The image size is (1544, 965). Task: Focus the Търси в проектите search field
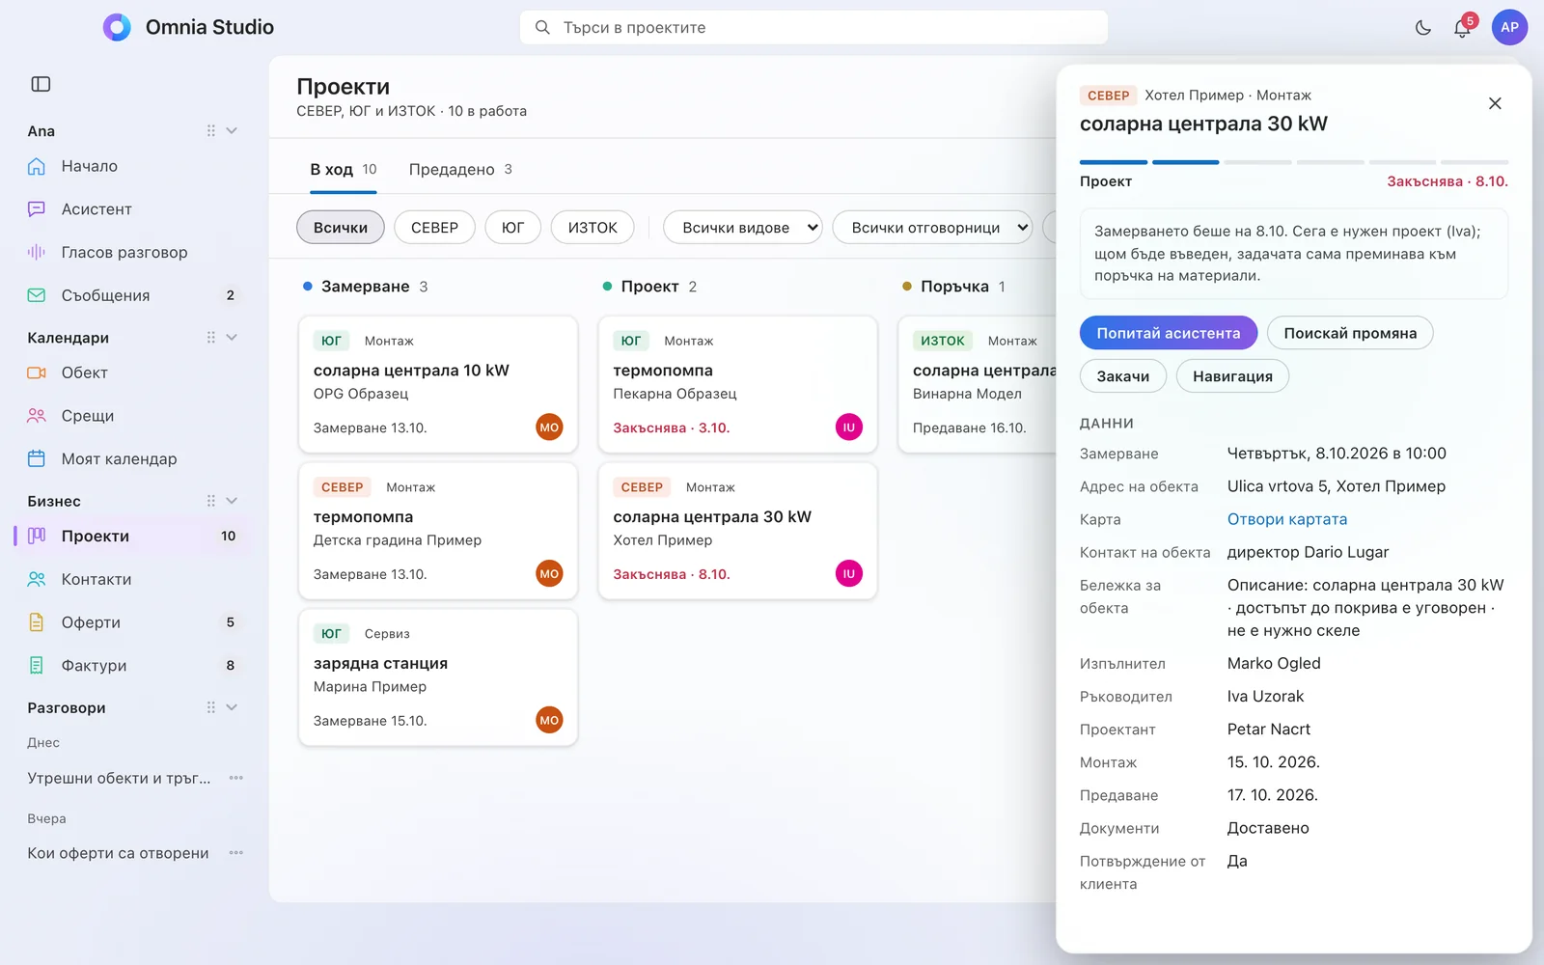coord(813,27)
